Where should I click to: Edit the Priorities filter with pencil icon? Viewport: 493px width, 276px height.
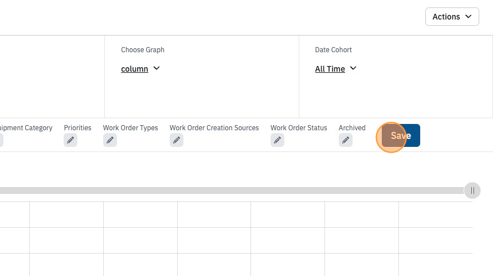coord(71,140)
